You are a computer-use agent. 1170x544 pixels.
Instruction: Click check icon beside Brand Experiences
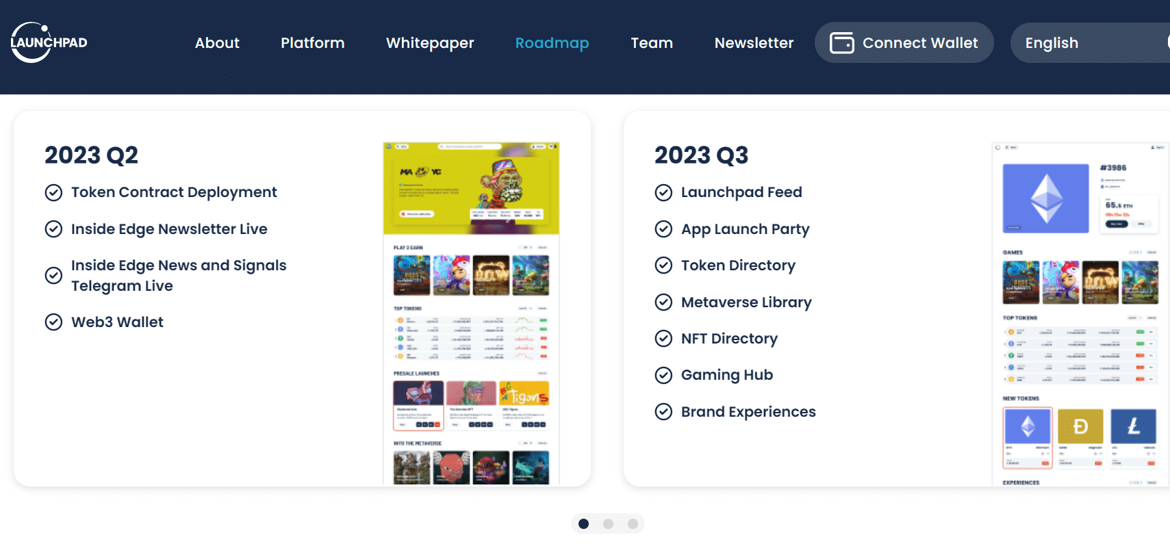click(663, 412)
